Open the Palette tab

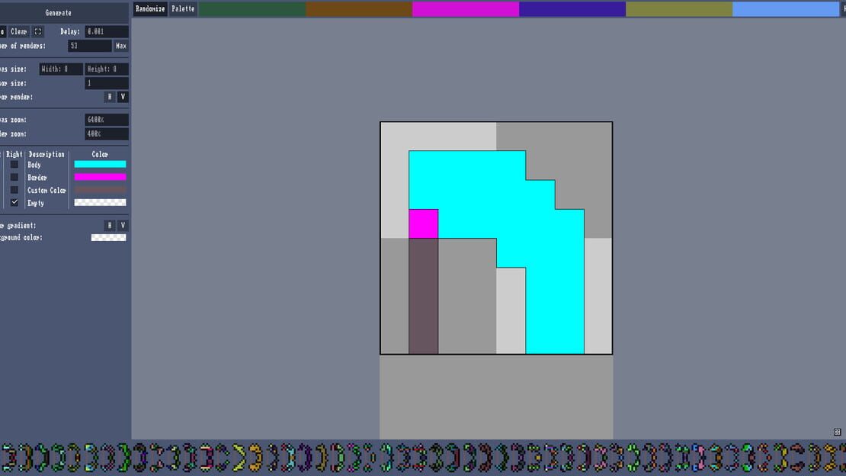[183, 9]
